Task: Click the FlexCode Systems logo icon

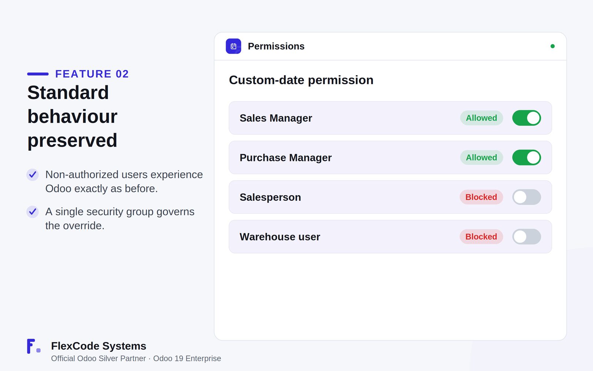Action: [x=33, y=346]
